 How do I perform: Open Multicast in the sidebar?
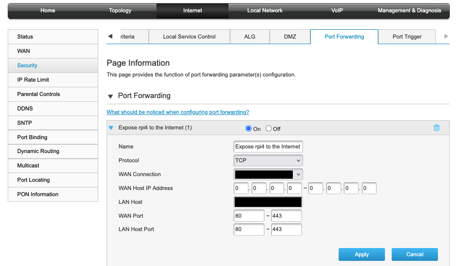pos(53,165)
